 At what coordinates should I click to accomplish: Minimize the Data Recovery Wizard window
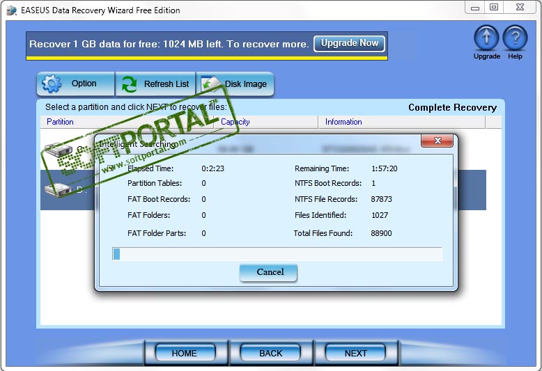tap(475, 8)
